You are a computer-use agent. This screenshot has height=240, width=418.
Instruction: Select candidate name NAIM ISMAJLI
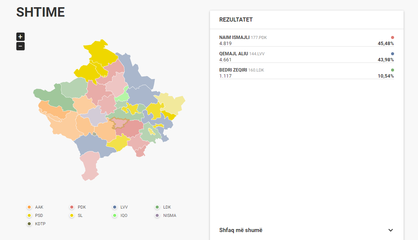pos(234,37)
